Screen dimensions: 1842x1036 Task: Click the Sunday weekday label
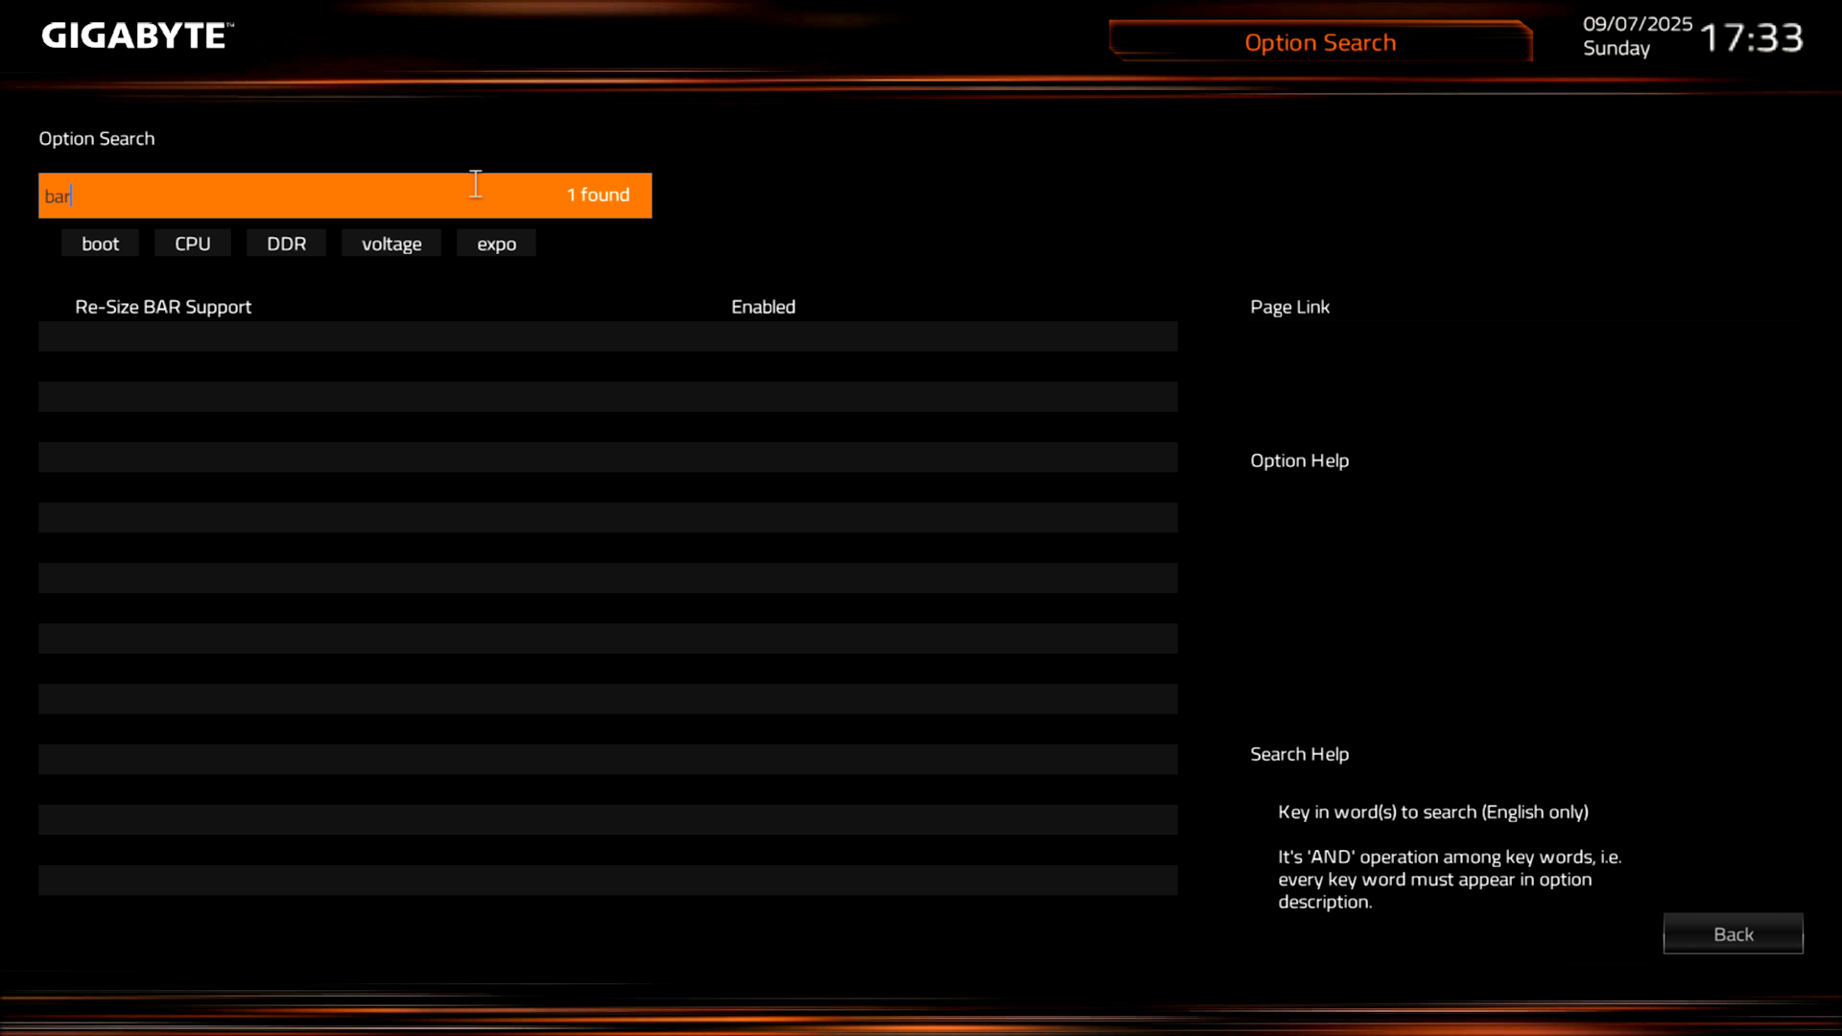(1616, 49)
